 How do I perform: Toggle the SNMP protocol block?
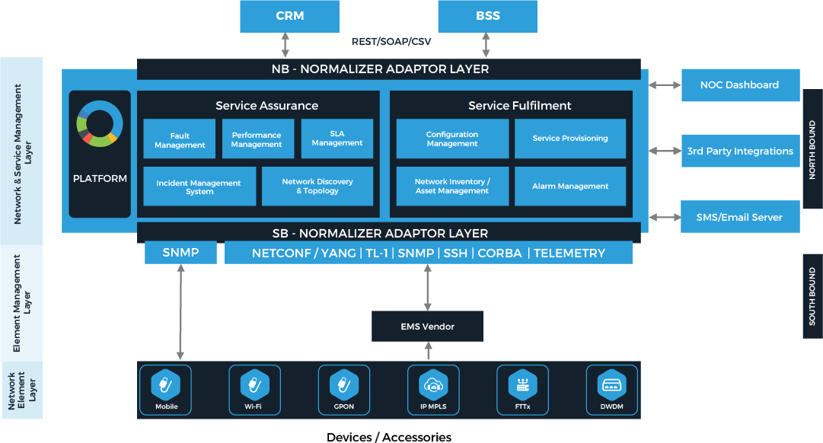point(180,252)
